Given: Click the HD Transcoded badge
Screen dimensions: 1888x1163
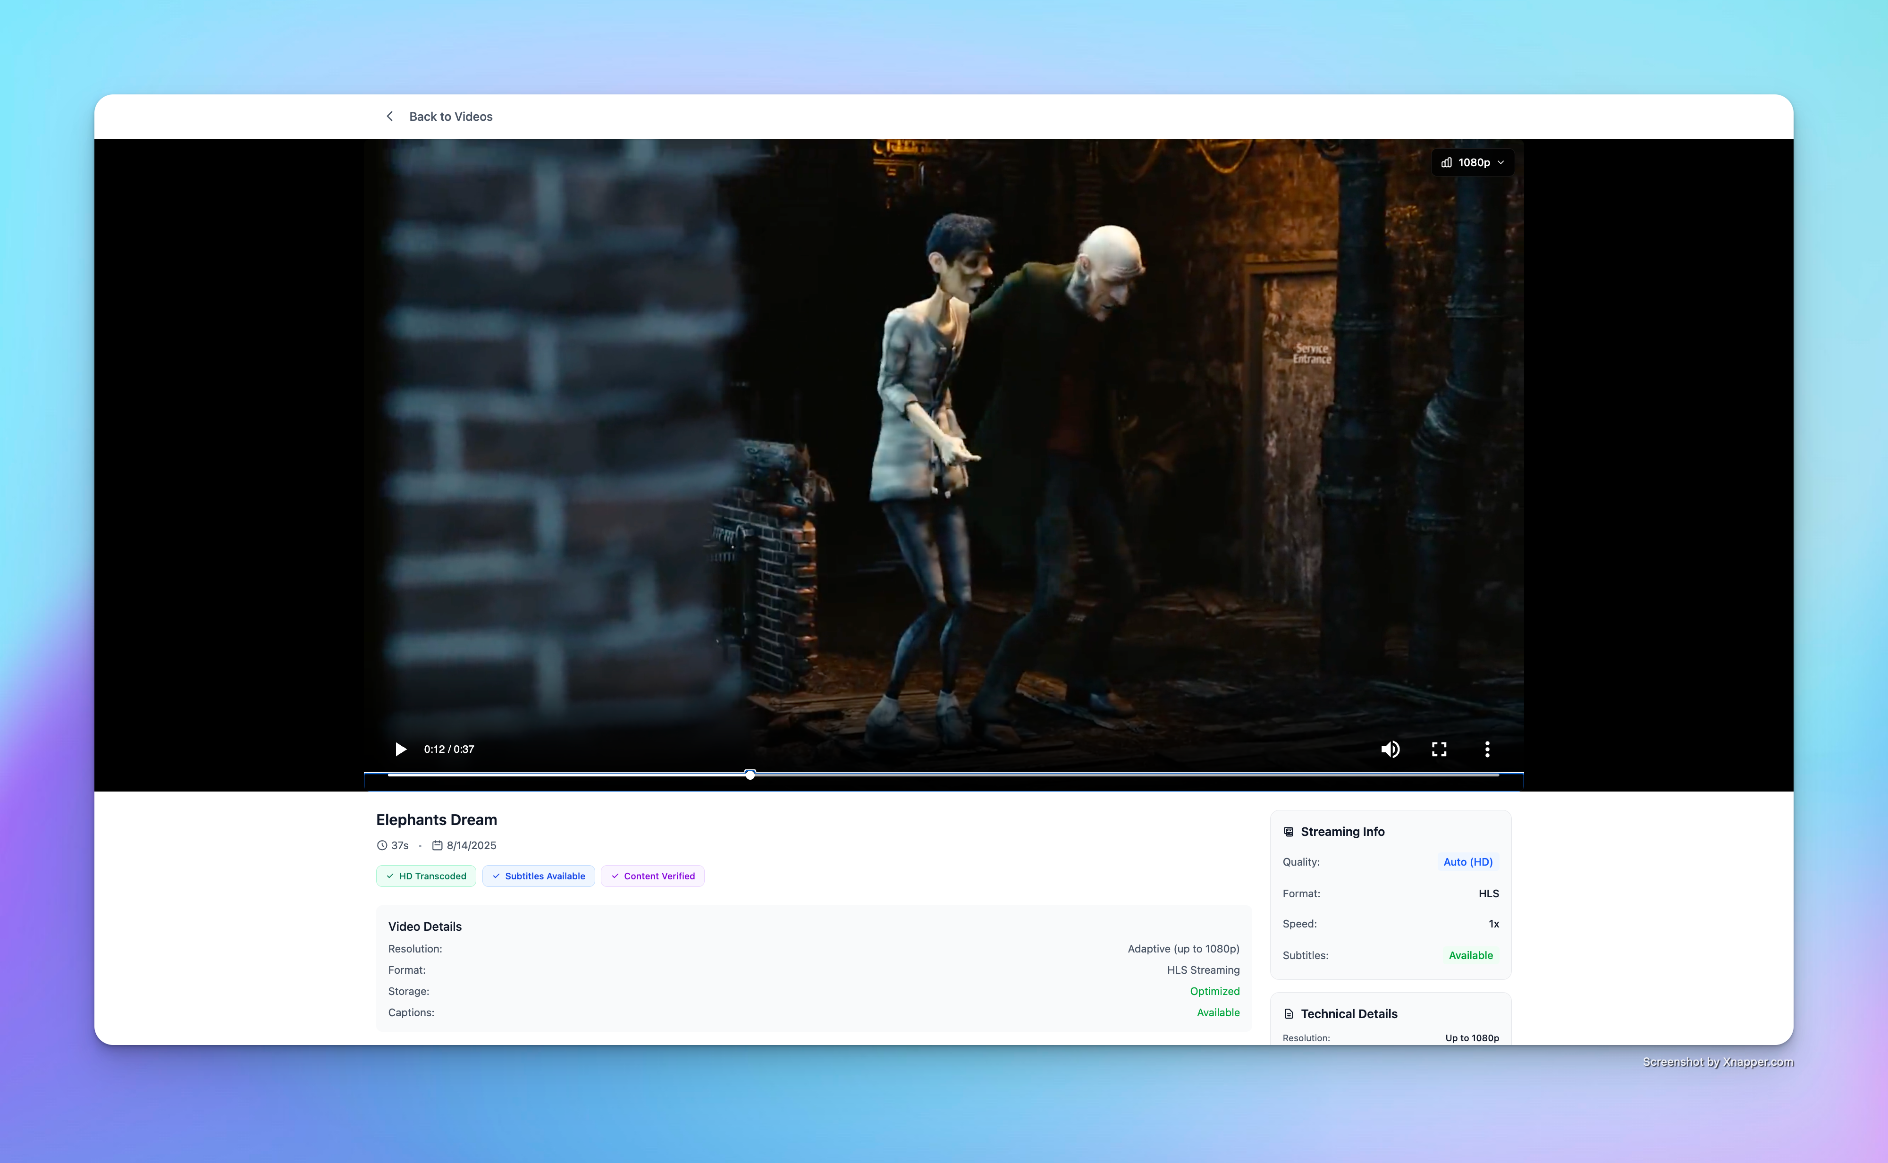Looking at the screenshot, I should click(x=426, y=876).
